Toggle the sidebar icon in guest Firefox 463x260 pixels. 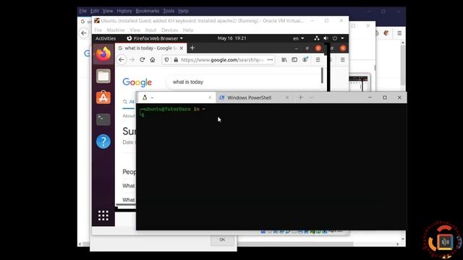(x=294, y=60)
